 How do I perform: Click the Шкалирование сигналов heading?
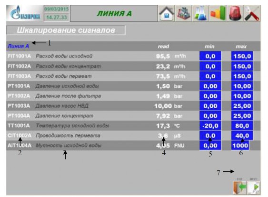pyautogui.click(x=66, y=30)
